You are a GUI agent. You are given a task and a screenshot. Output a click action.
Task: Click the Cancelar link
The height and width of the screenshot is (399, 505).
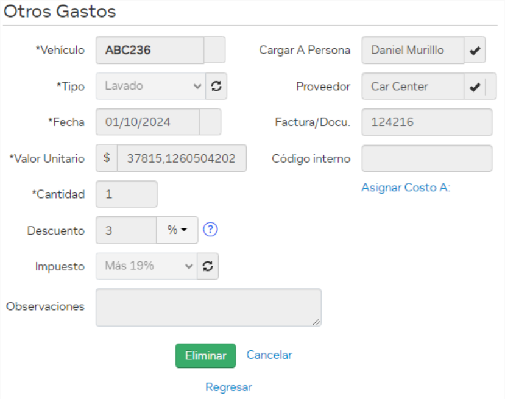[x=269, y=355]
